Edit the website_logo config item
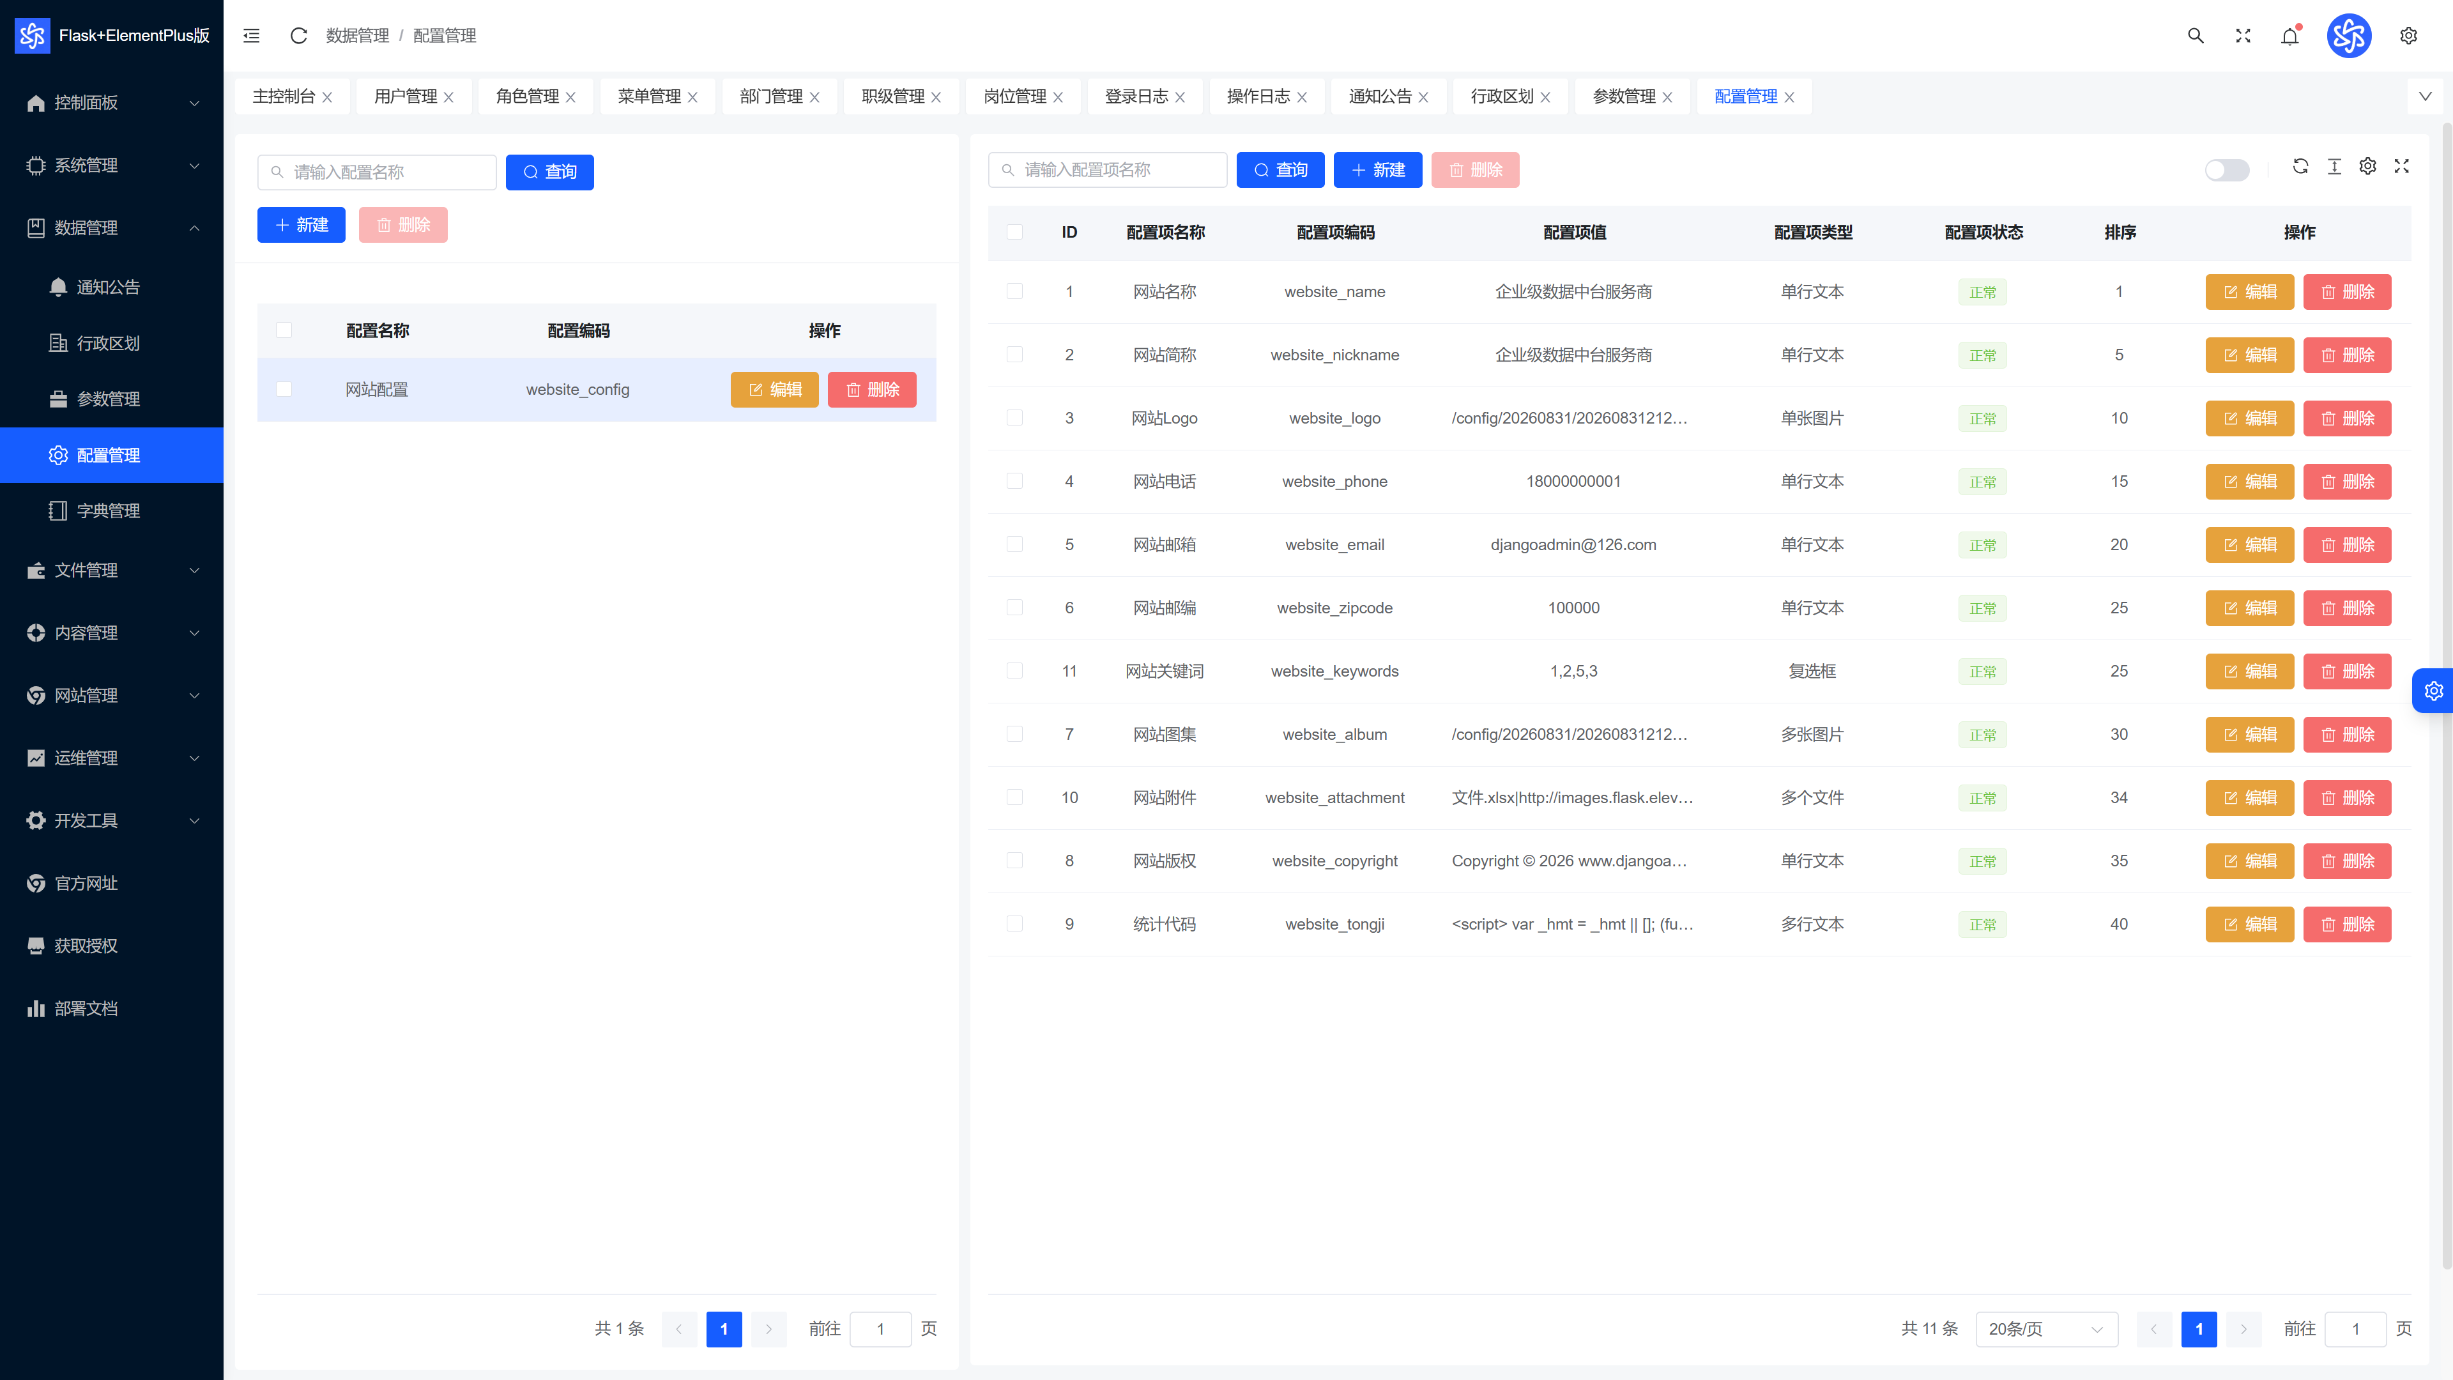Screen dimensions: 2453x1380 (x=2249, y=418)
